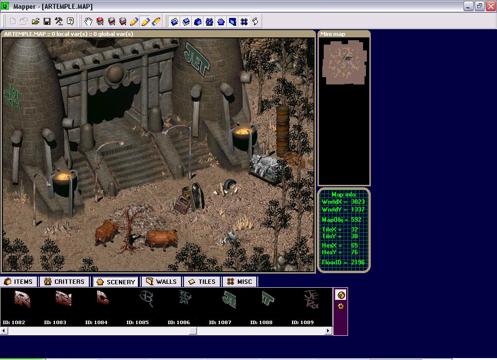
Task: Click the thumbnail scrollbar thumb
Action: (193, 331)
